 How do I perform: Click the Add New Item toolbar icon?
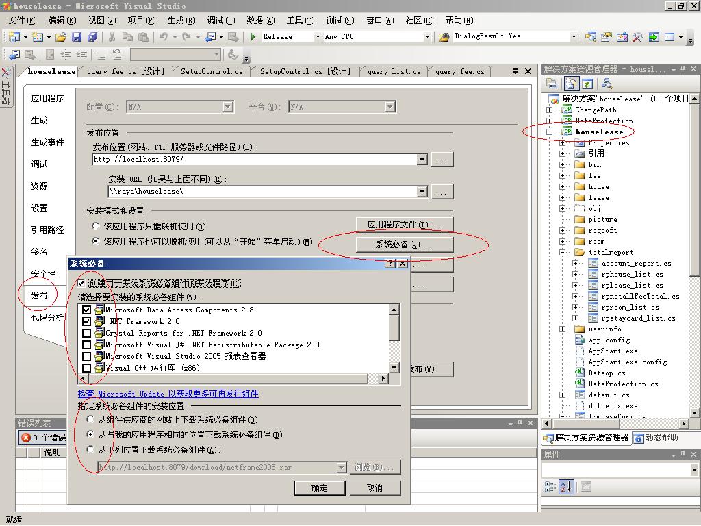[x=38, y=37]
